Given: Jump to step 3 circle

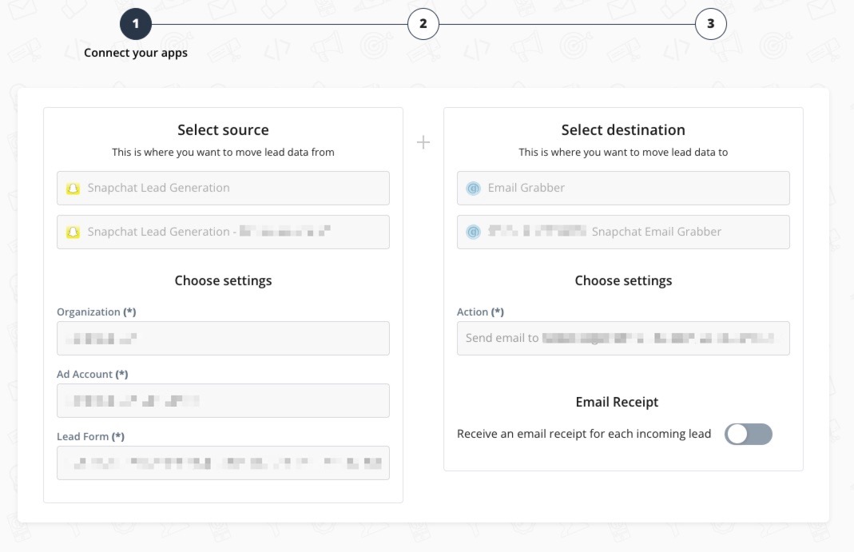Looking at the screenshot, I should [x=711, y=24].
